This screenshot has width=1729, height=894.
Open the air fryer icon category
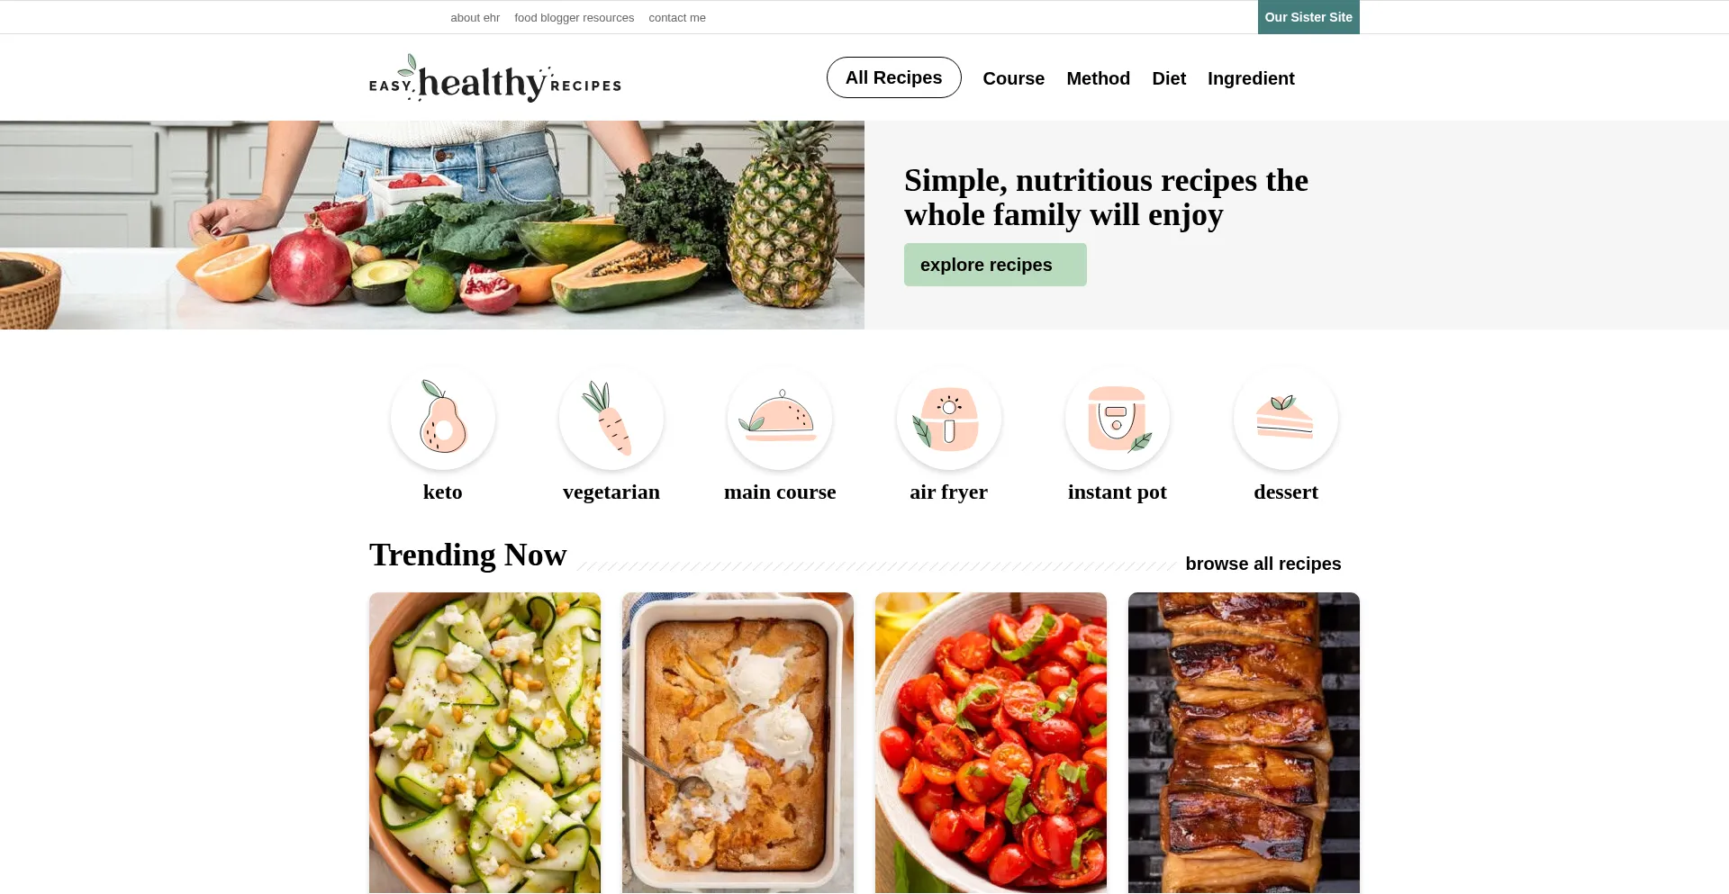point(948,418)
